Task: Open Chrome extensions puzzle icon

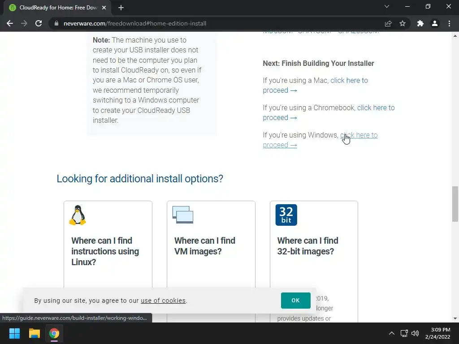Action: point(420,23)
